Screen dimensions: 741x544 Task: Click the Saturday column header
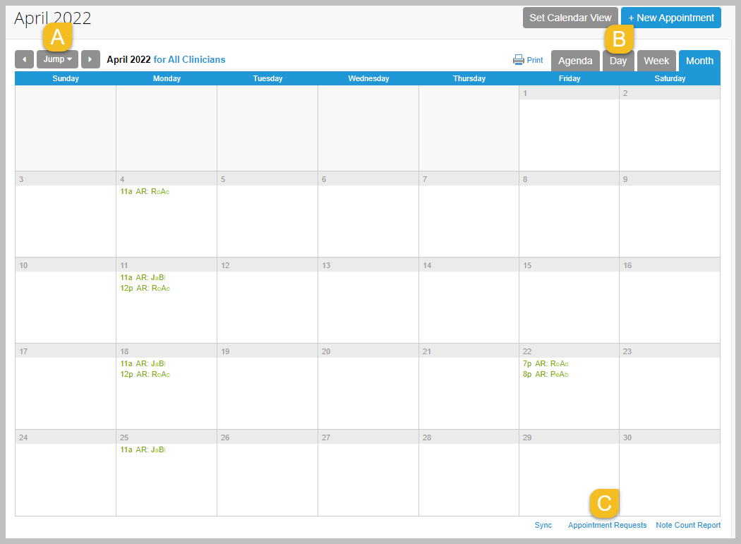pos(670,78)
